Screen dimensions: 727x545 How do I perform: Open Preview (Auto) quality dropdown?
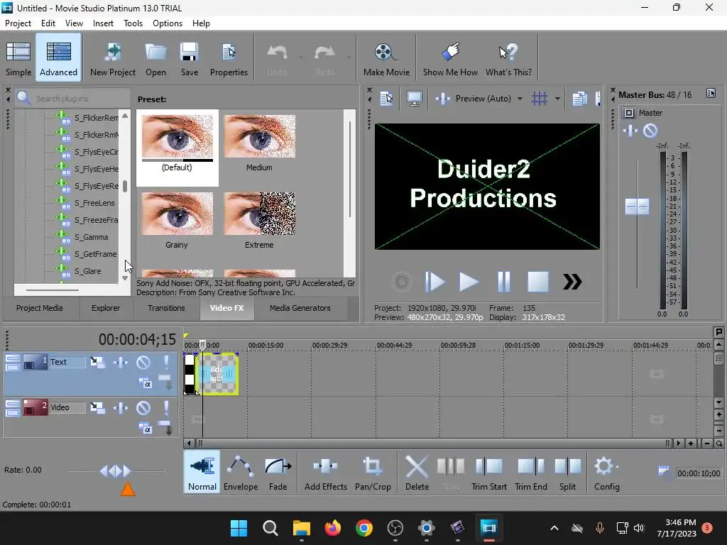click(520, 99)
